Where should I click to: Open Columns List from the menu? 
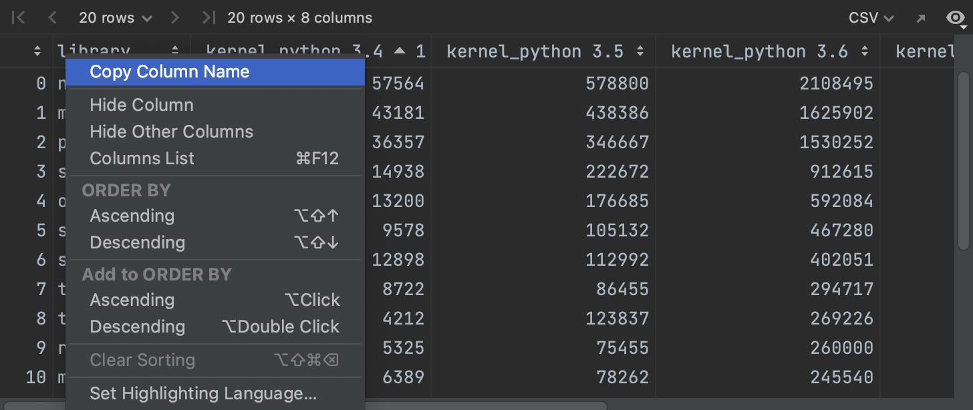pyautogui.click(x=142, y=158)
